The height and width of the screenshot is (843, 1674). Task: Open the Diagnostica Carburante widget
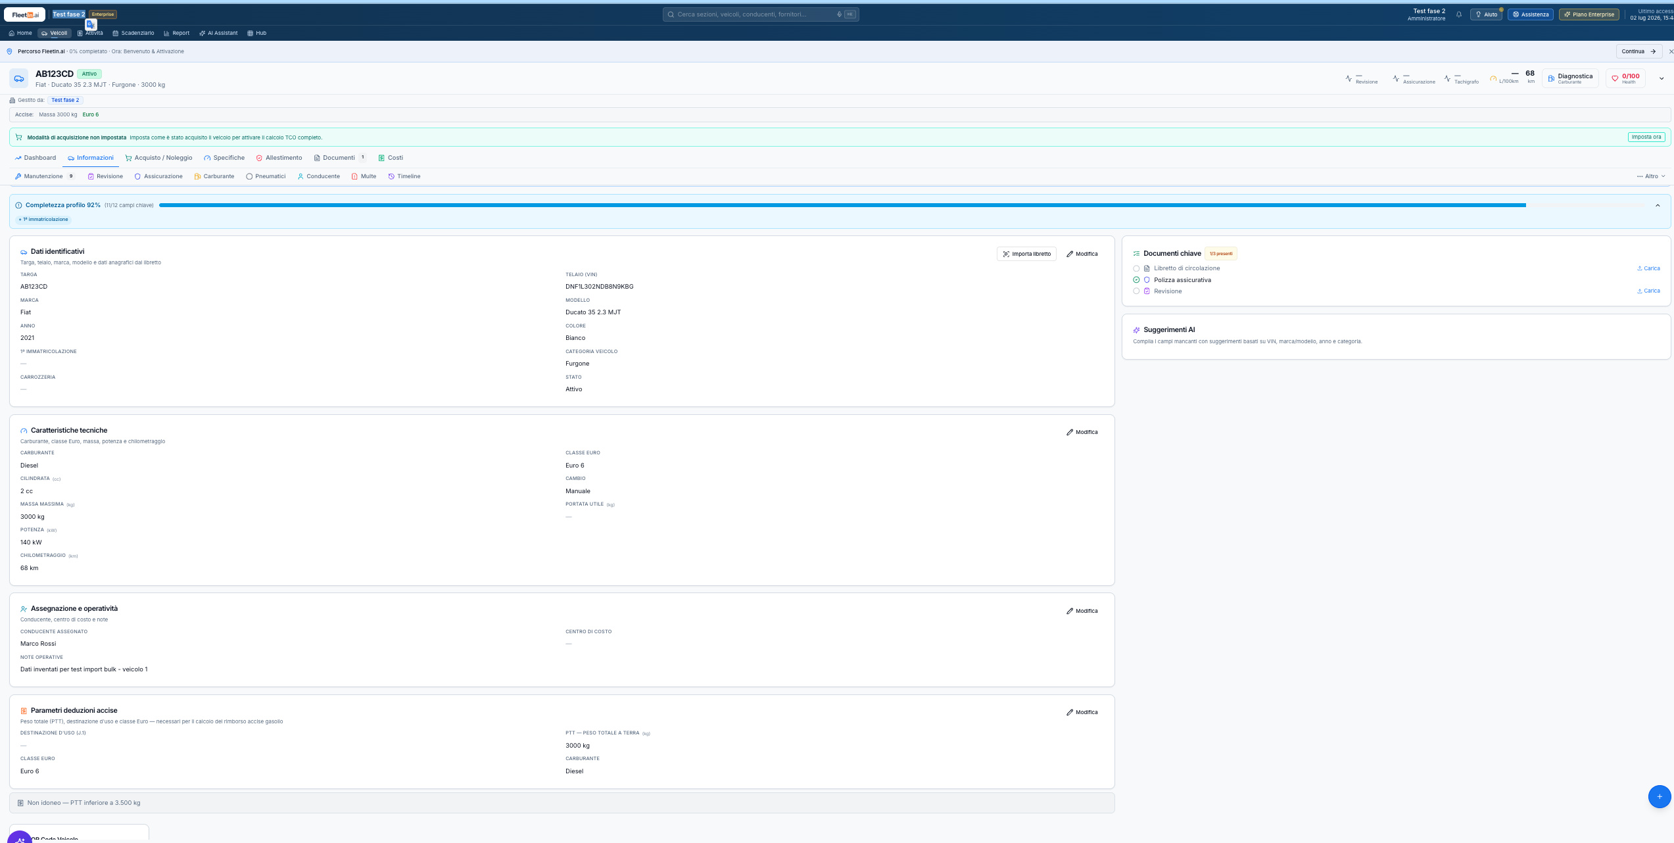[1570, 78]
